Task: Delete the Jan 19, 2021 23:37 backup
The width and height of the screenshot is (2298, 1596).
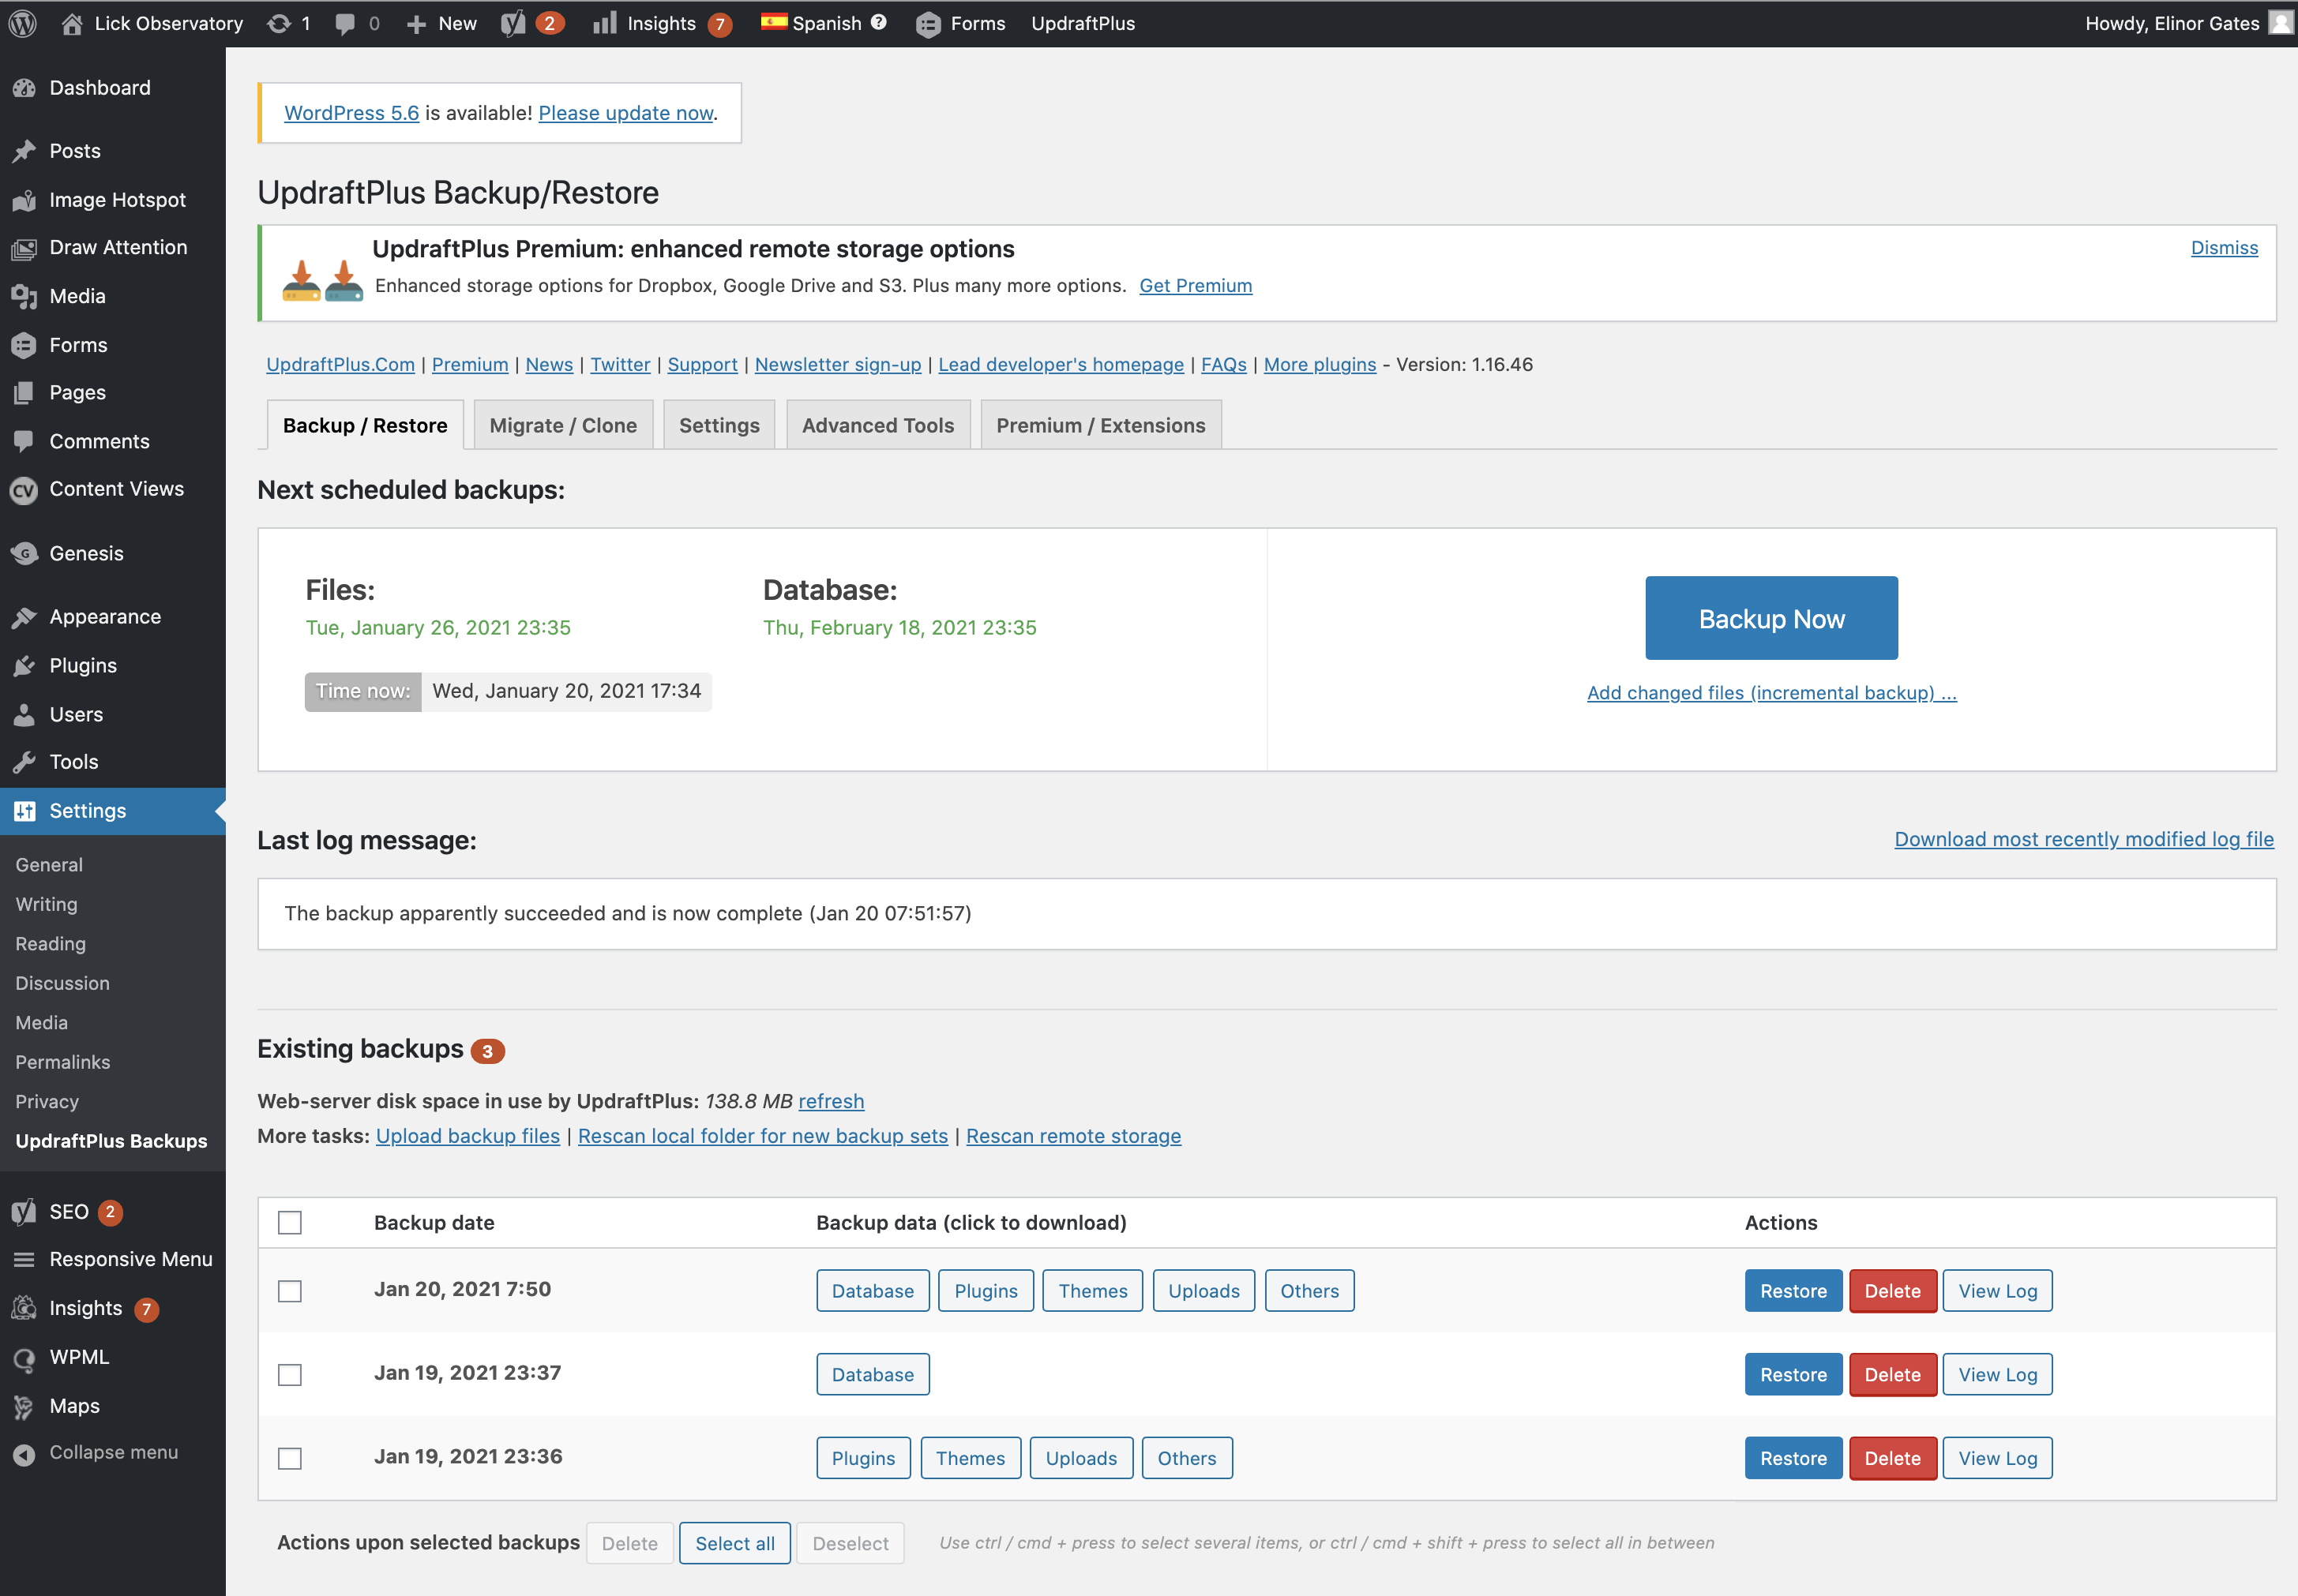Action: 1892,1375
